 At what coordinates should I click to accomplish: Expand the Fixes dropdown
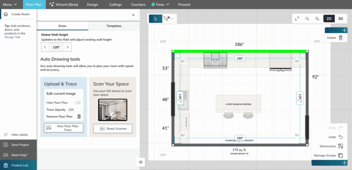(160, 4)
